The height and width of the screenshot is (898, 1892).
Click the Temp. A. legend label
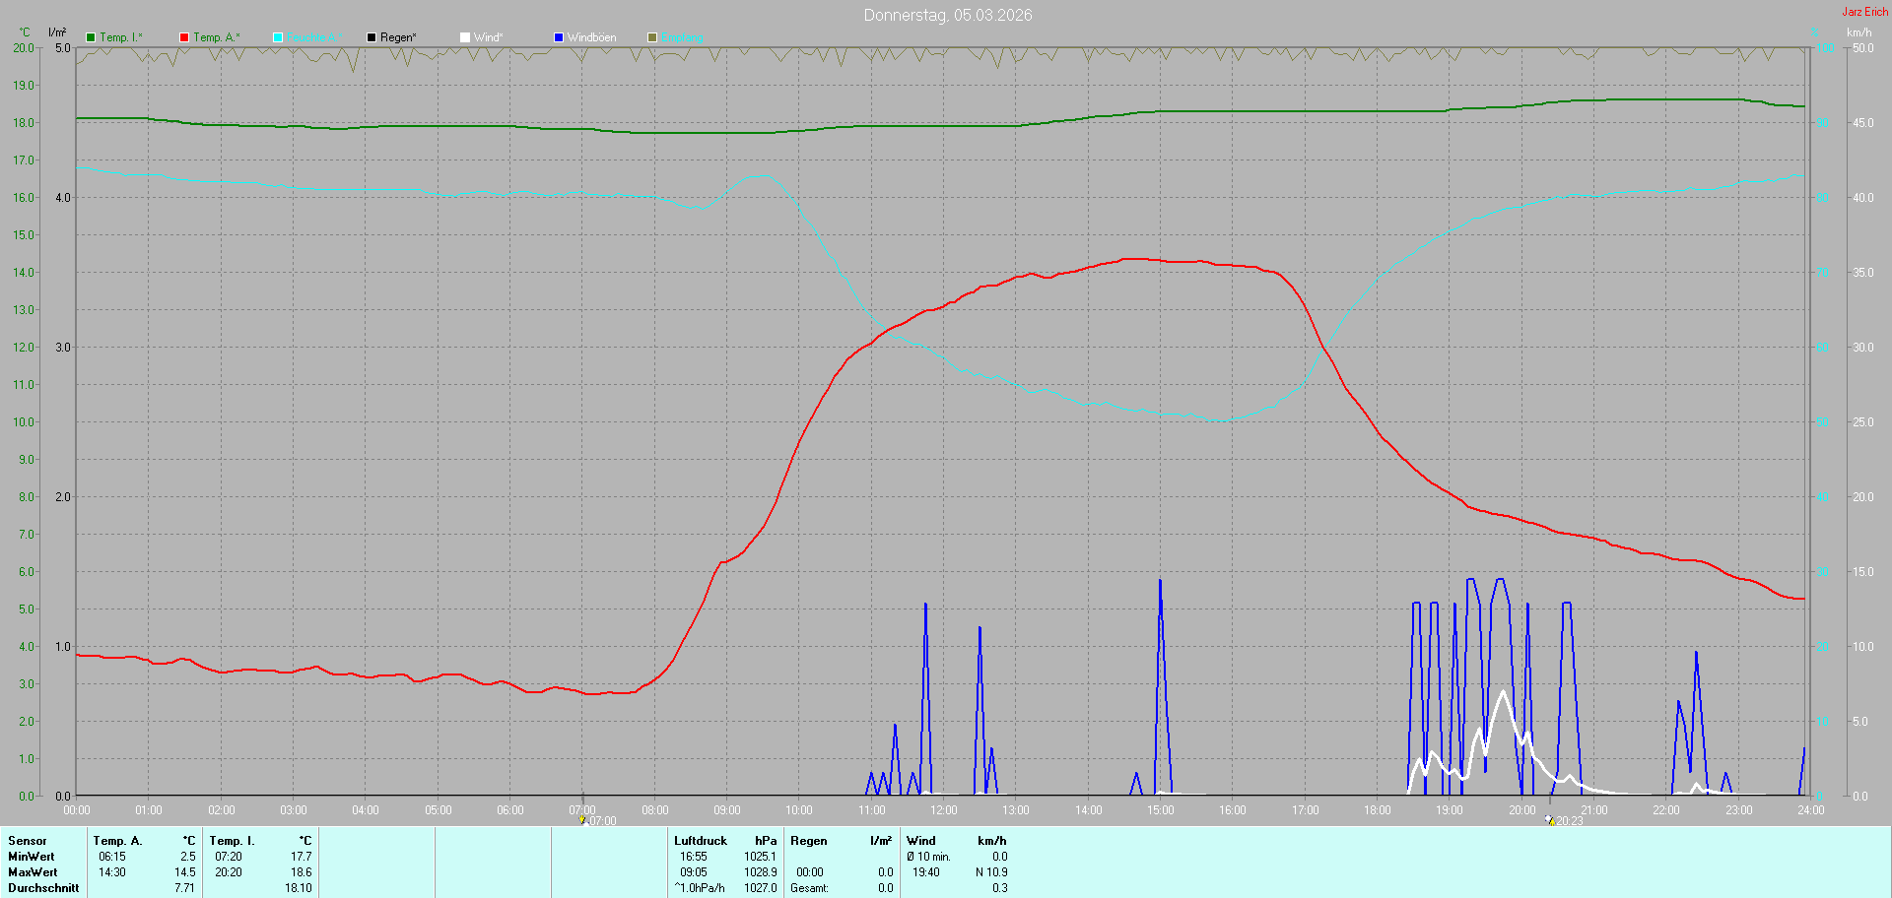216,37
